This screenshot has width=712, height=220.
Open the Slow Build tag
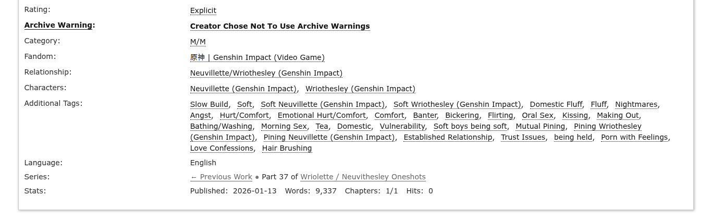point(209,104)
